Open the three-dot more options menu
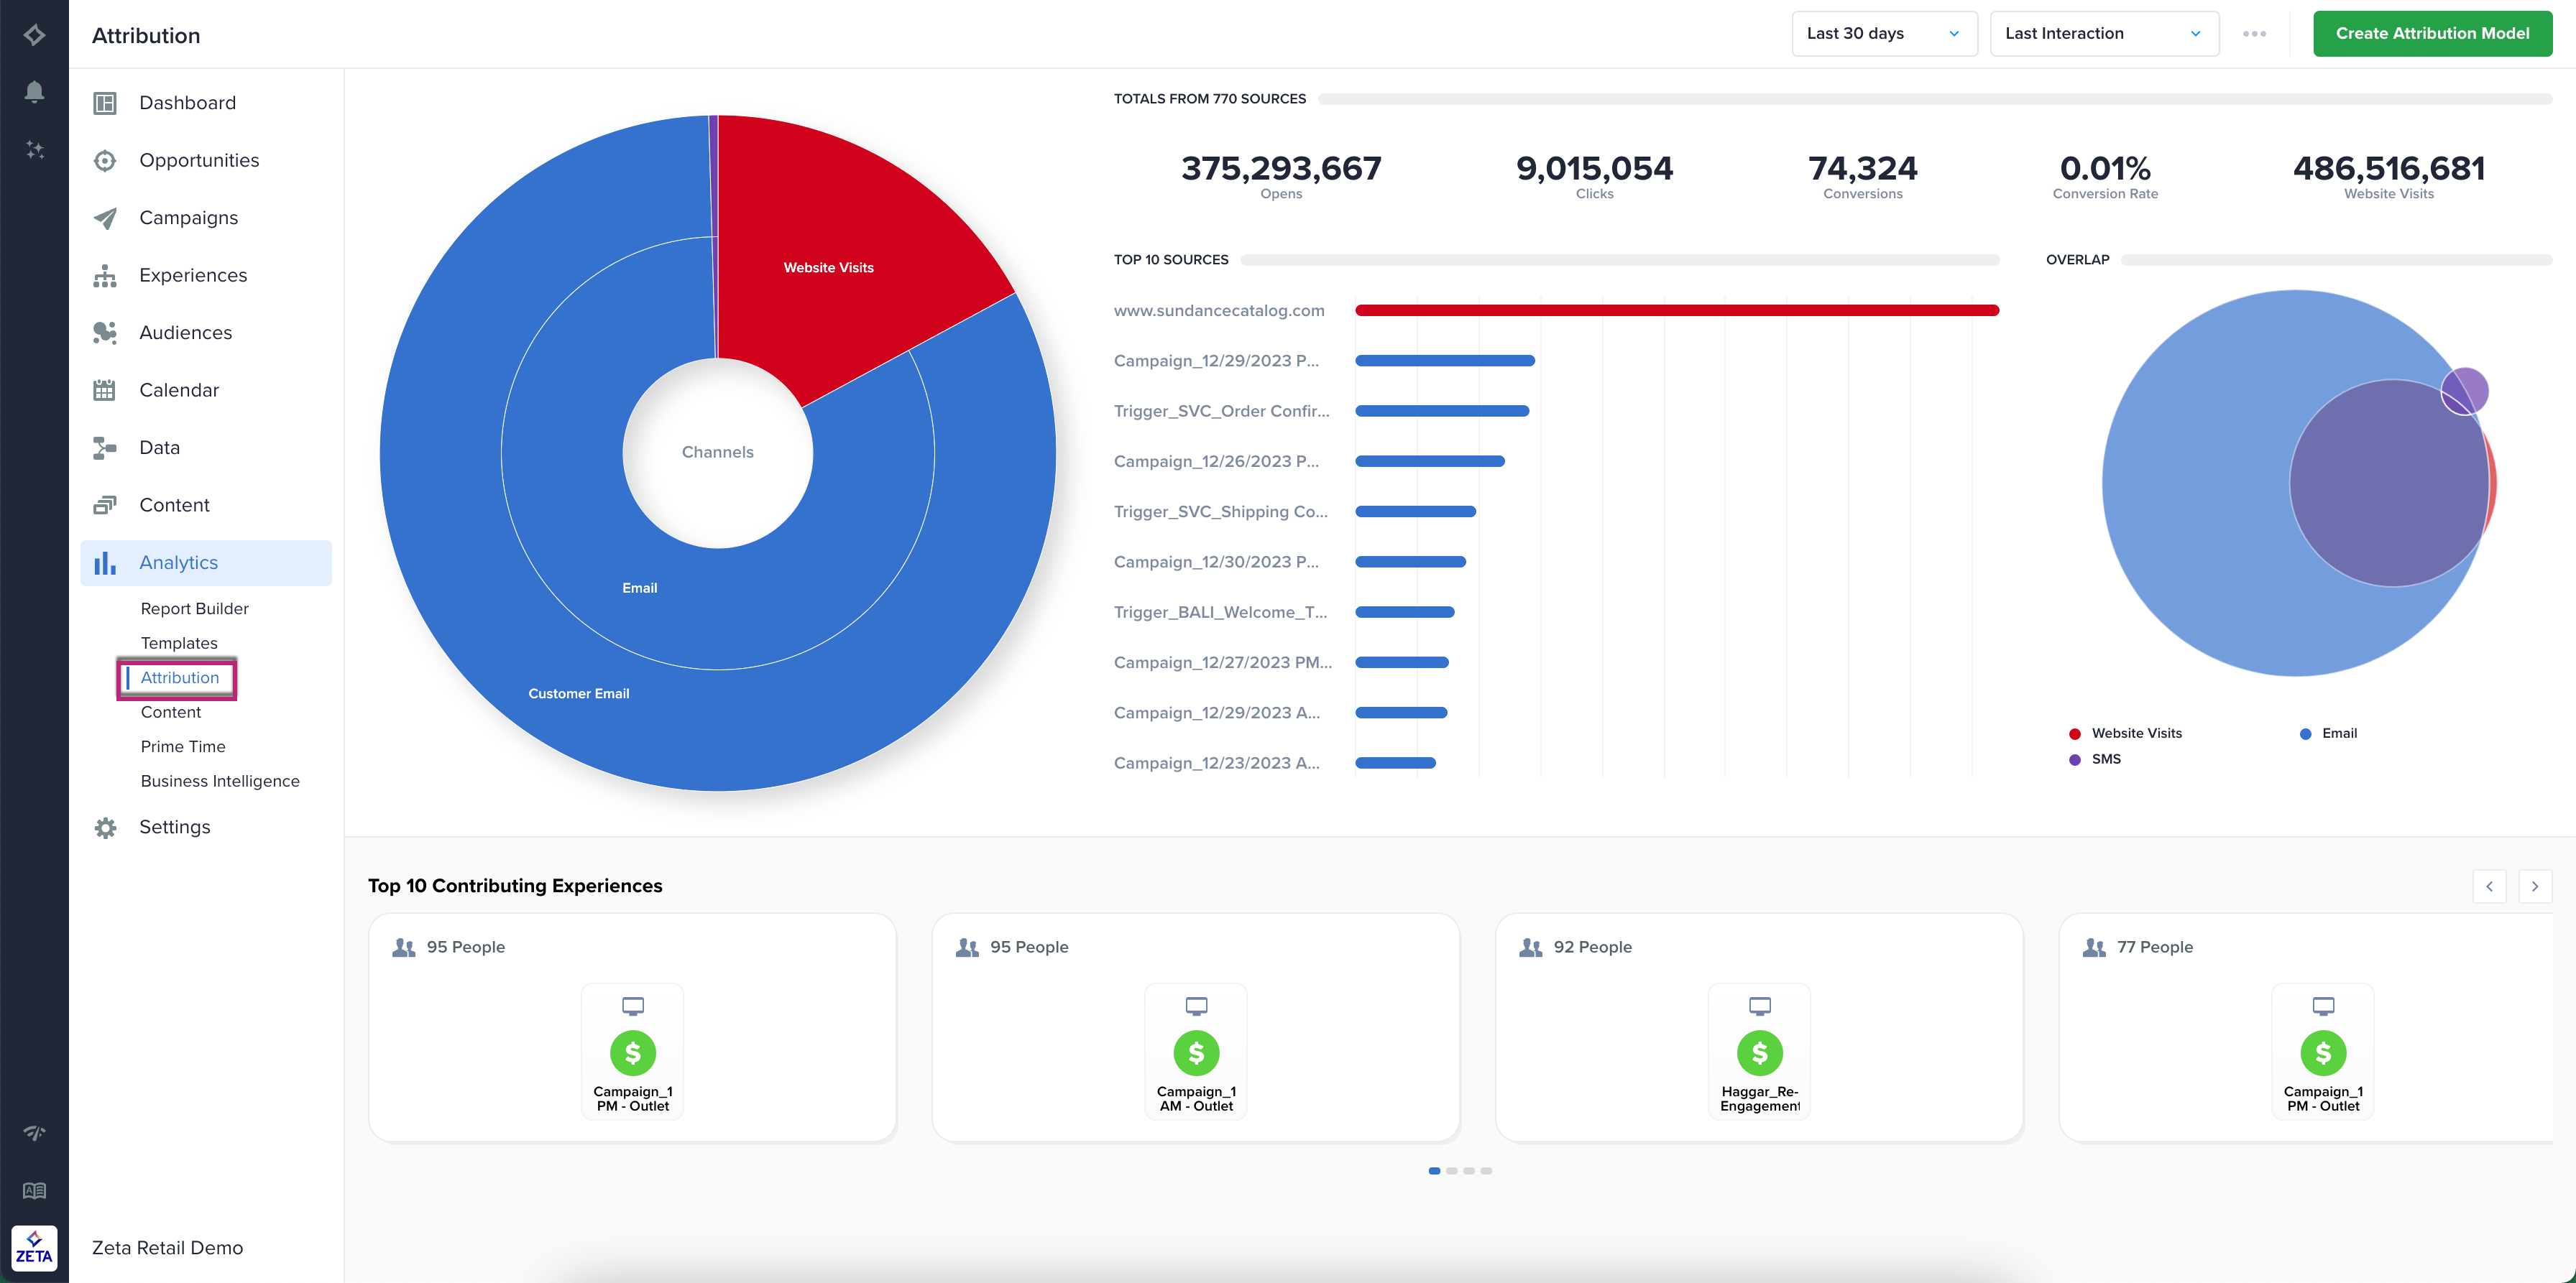Screen dimensions: 2576x1283 pyautogui.click(x=2254, y=34)
